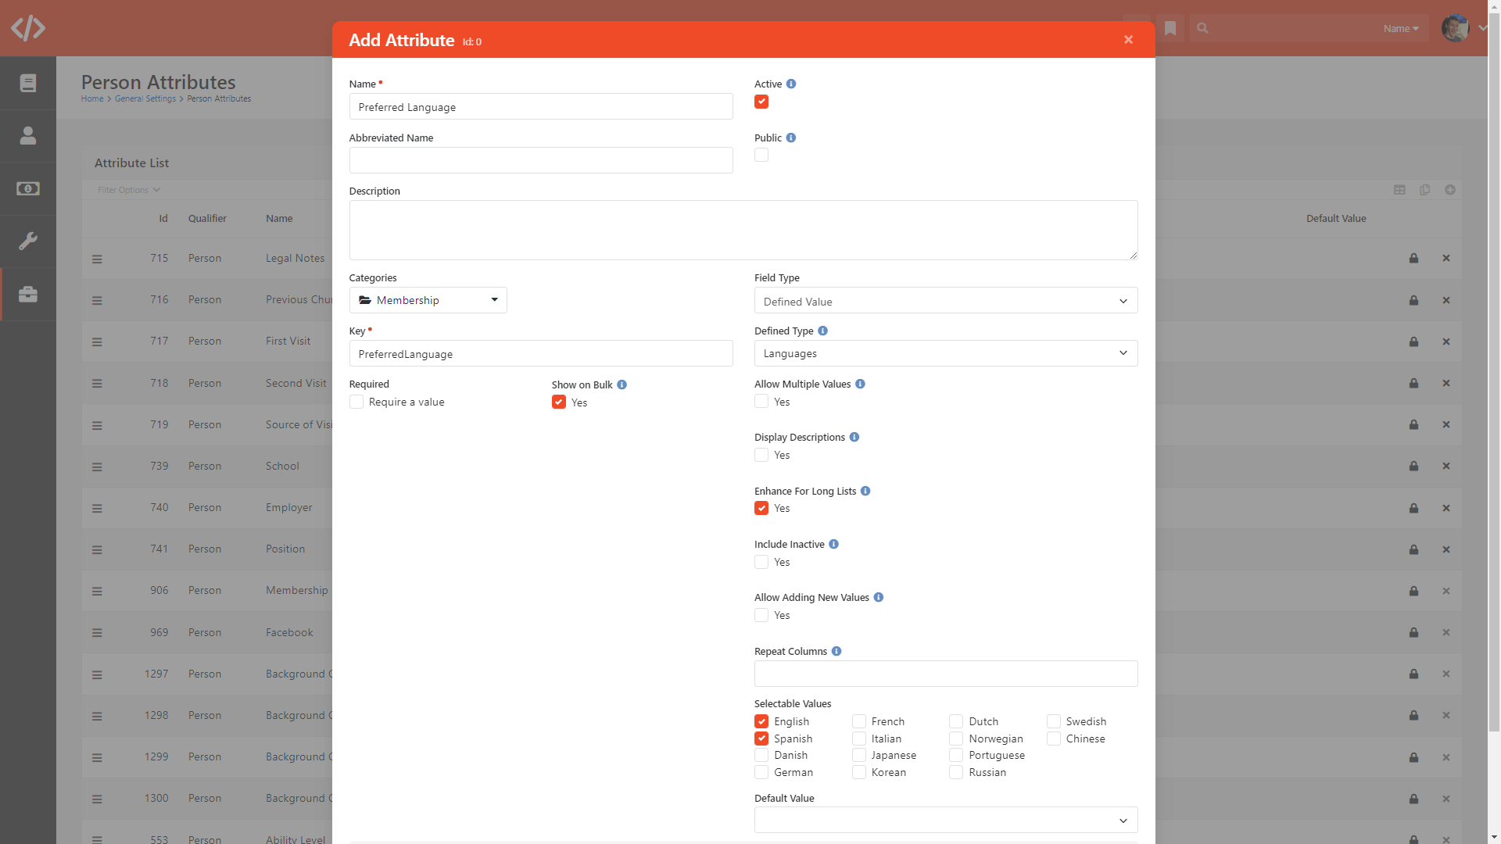Check Allow Multiple Values Yes
This screenshot has width=1501, height=844.
pyautogui.click(x=761, y=401)
